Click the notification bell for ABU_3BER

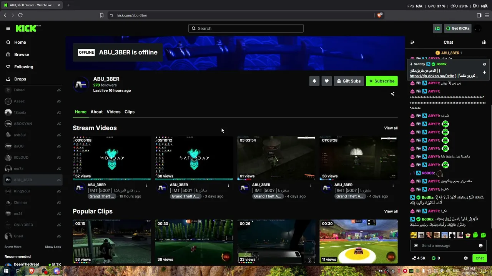314,81
